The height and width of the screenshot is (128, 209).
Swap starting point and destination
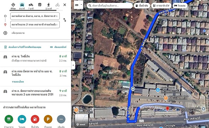pos(65,20)
